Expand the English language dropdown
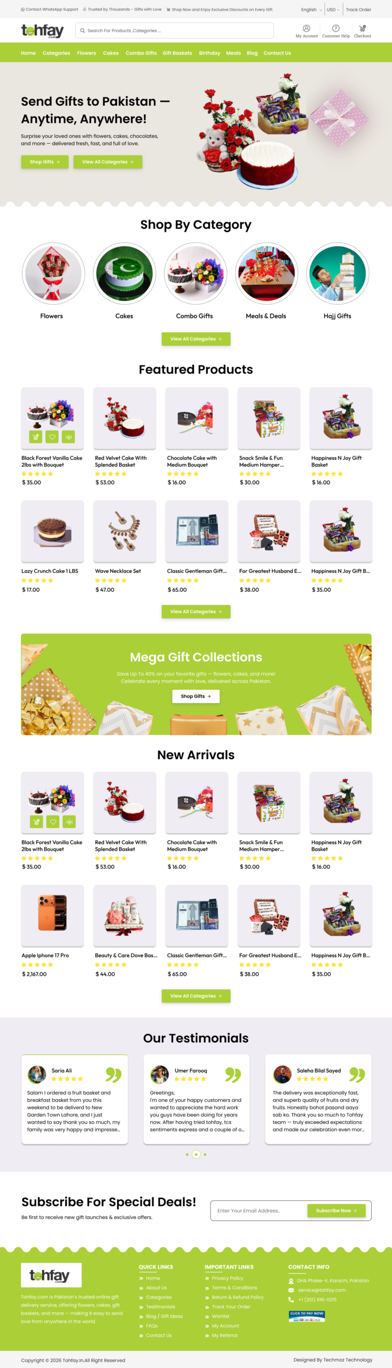392x1368 pixels. (311, 10)
